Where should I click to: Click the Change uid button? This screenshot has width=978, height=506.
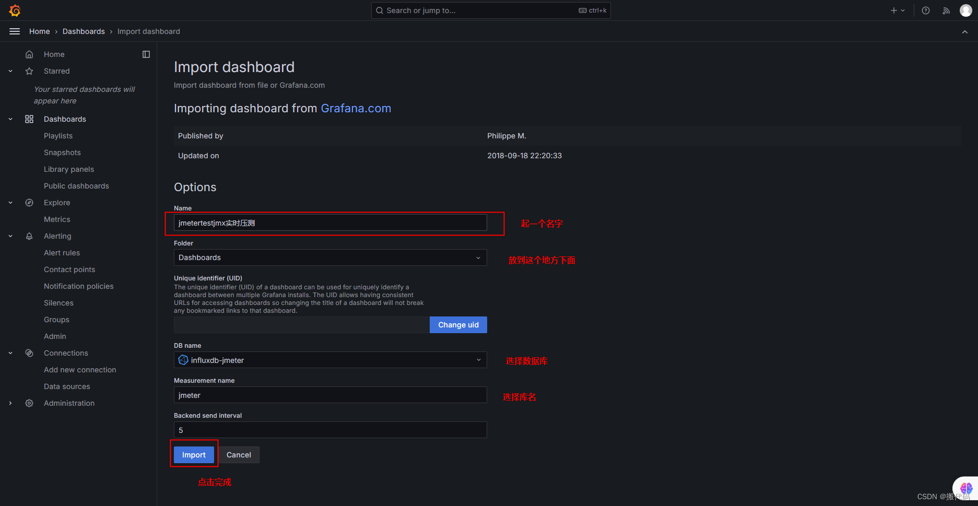pos(458,325)
